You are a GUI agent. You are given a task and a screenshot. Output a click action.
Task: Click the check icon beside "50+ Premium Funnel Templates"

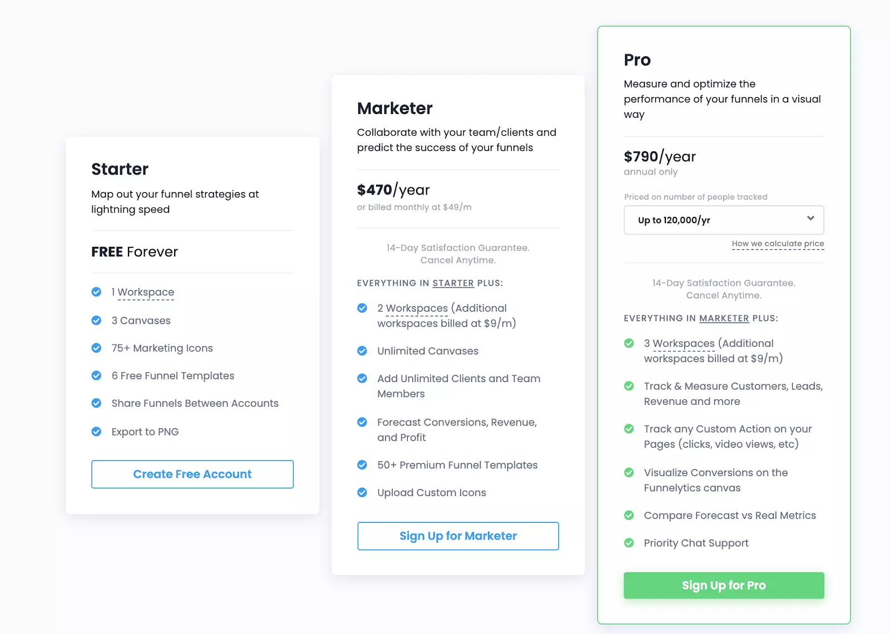pyautogui.click(x=362, y=464)
